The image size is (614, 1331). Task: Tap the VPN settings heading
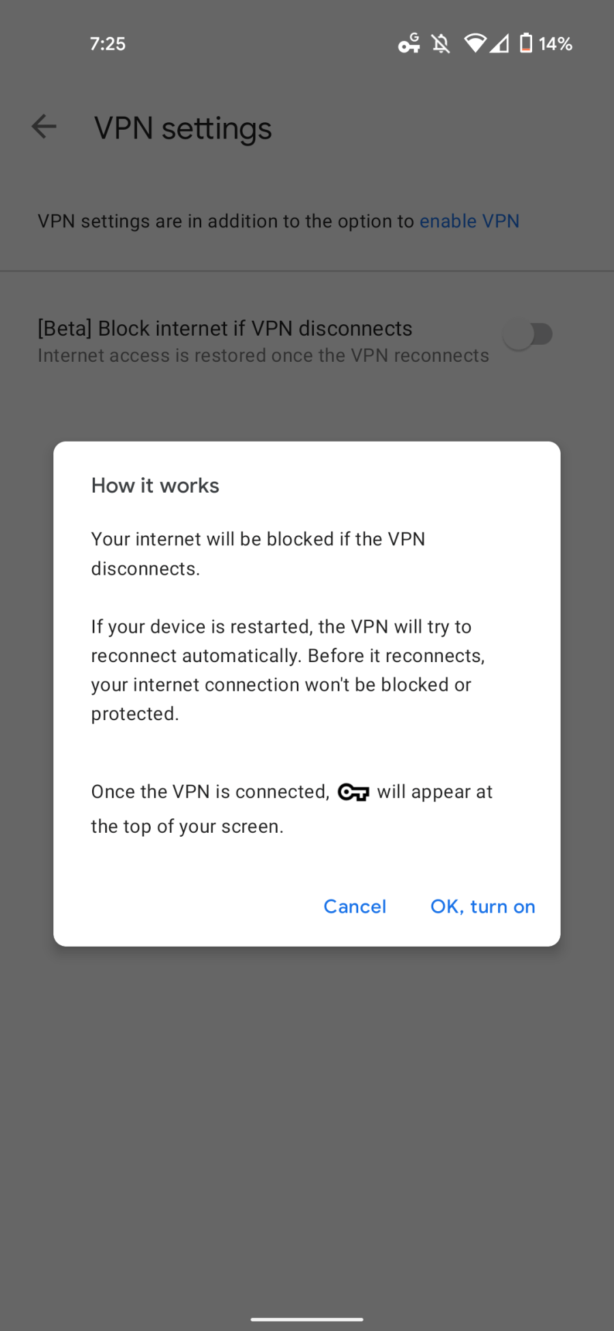coord(182,128)
